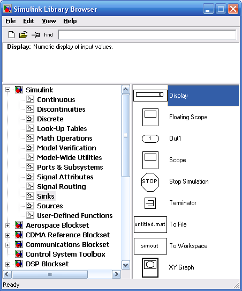The image size is (242, 291).
Task: Click the Continuous sublibrary icon
Action: pyautogui.click(x=30, y=99)
